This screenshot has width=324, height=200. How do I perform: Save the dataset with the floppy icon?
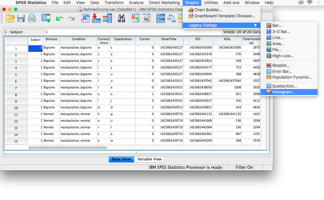tap(21, 18)
